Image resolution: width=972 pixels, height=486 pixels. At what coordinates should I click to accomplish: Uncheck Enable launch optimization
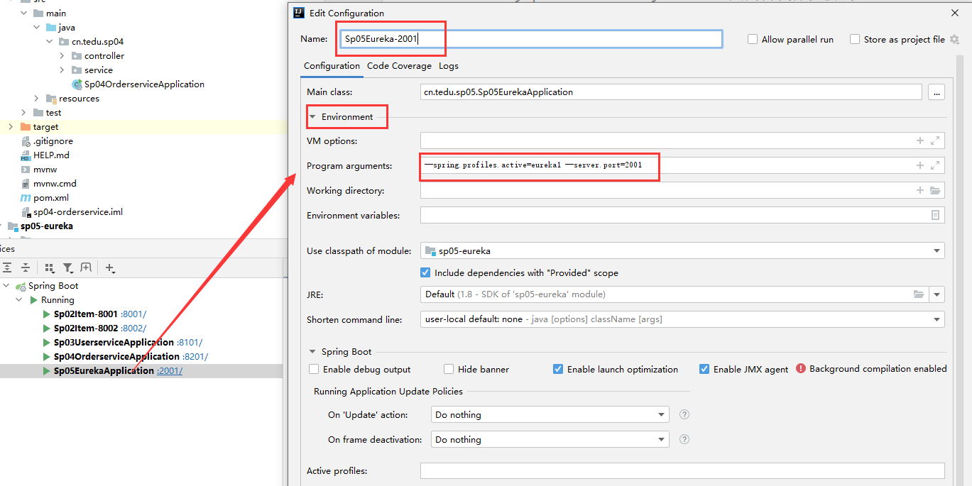[x=558, y=369]
